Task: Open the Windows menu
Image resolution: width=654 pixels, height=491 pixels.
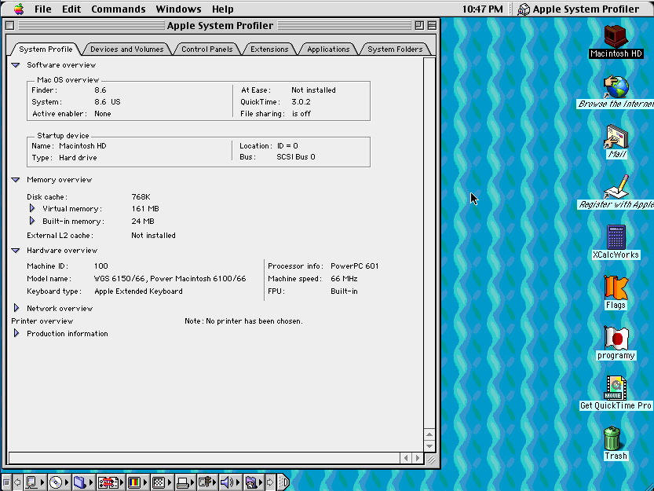Action: 178,9
